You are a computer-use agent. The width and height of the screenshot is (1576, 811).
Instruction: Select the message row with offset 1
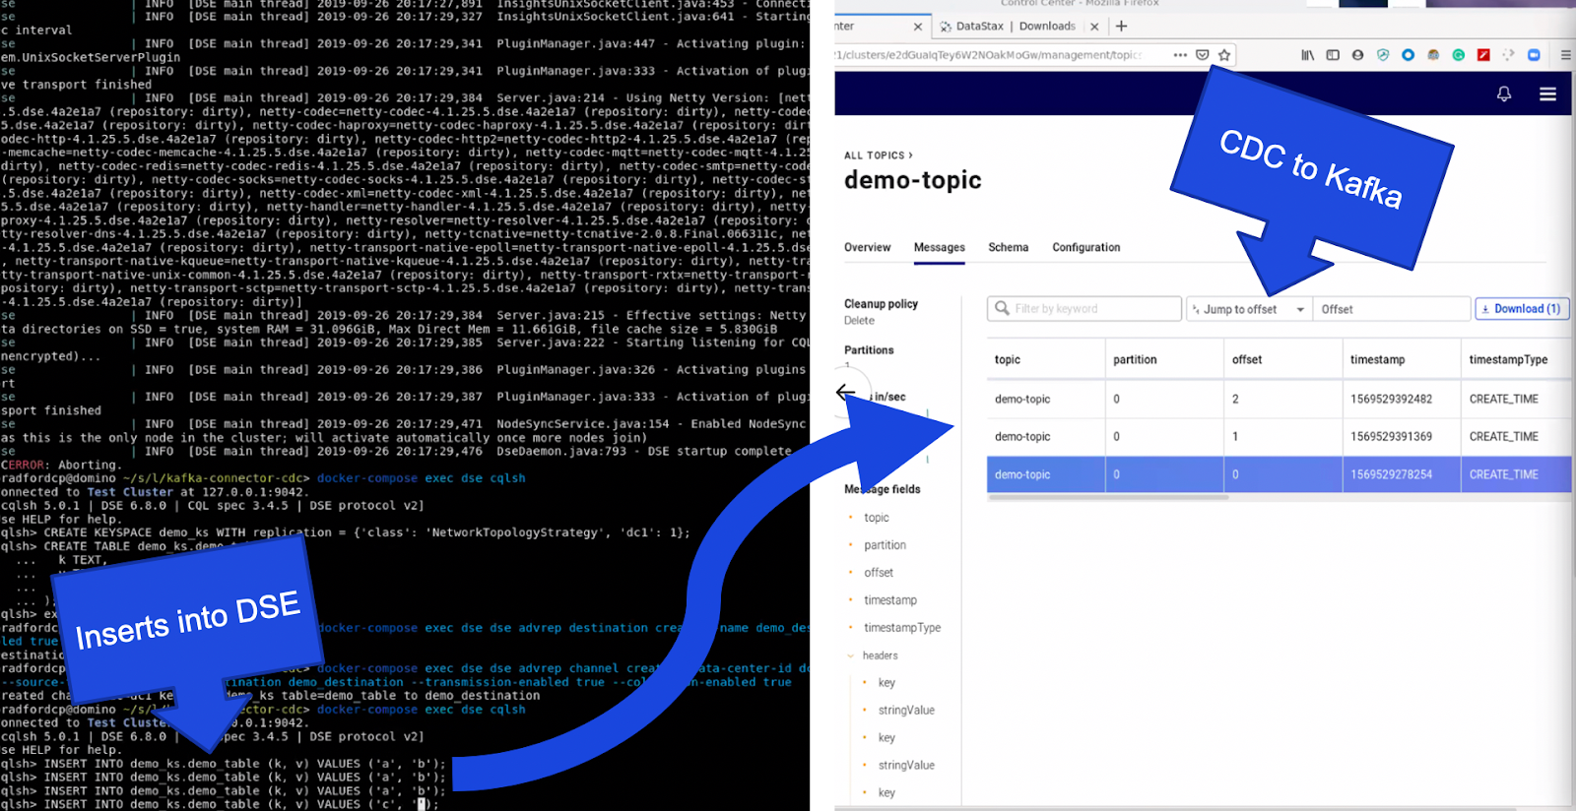[1280, 436]
